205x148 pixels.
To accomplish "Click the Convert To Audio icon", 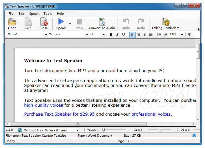I will coord(102,23).
